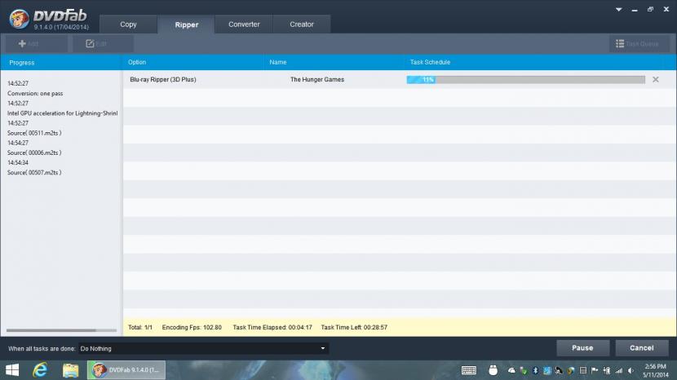The image size is (677, 380).
Task: Open the OneDrive cloud tray icon
Action: tap(511, 370)
